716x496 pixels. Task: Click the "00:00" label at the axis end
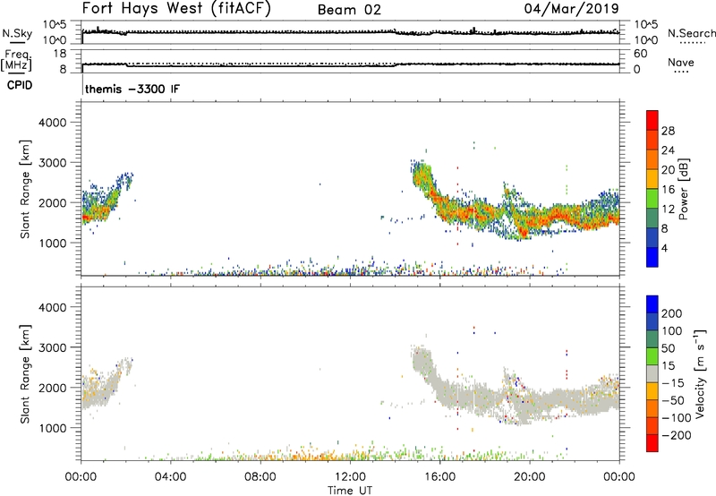619,477
